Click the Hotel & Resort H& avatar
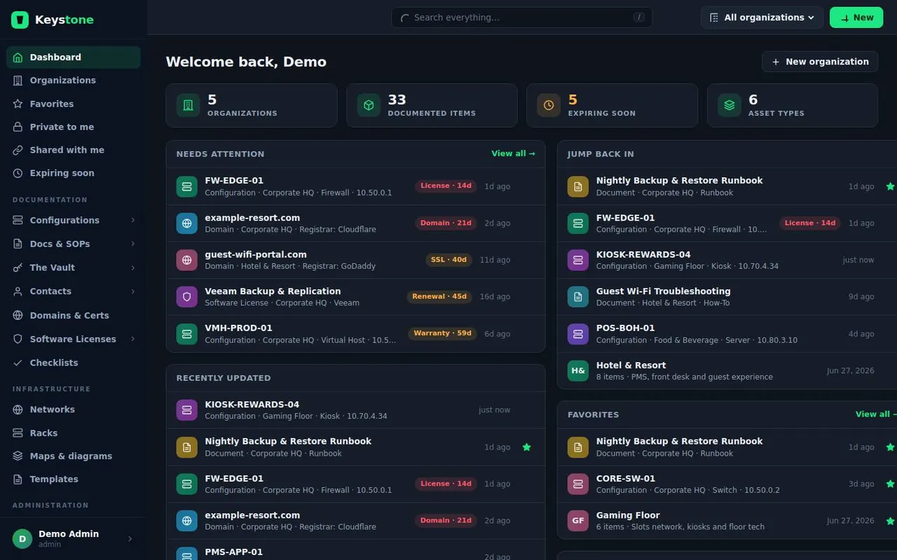Screen dimensions: 897x560 click(x=578, y=370)
